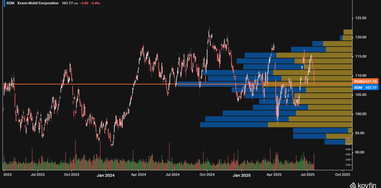Click the XOM ticker symbol in the legend
This screenshot has width=381, height=188.
click(x=10, y=3)
